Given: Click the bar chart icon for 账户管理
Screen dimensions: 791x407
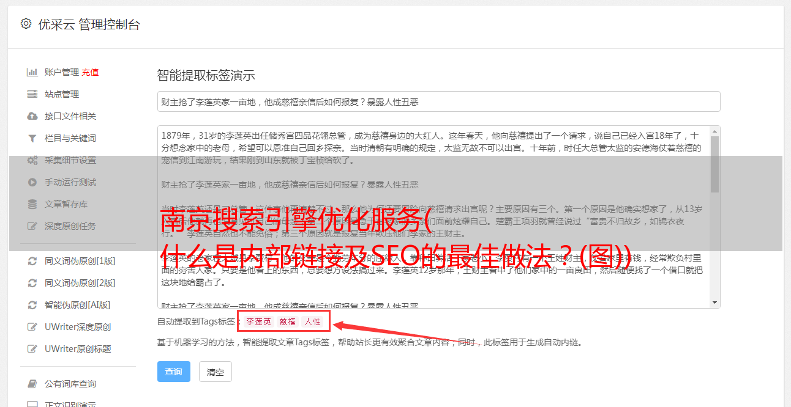Looking at the screenshot, I should (x=32, y=72).
